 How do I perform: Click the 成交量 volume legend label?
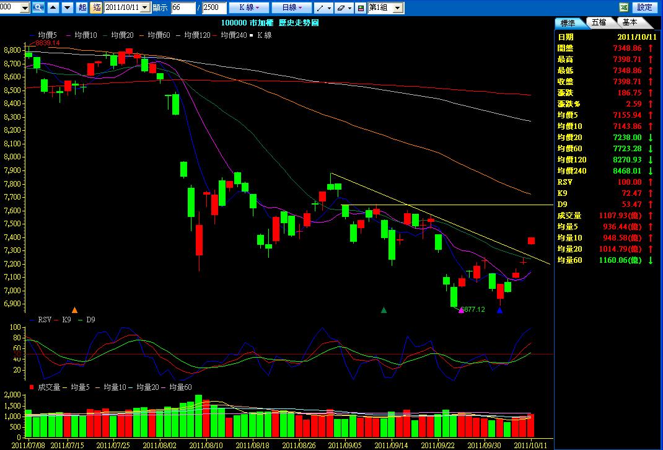point(50,387)
